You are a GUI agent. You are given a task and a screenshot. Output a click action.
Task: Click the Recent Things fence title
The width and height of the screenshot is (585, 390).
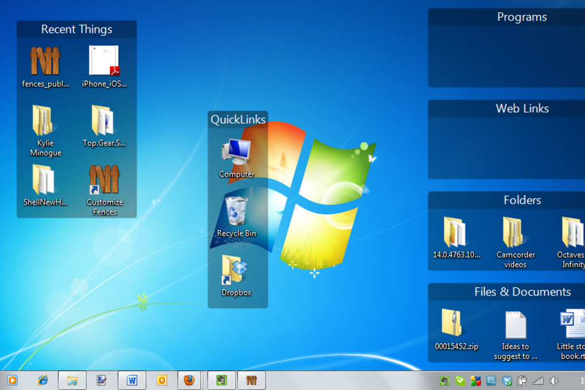click(x=76, y=29)
